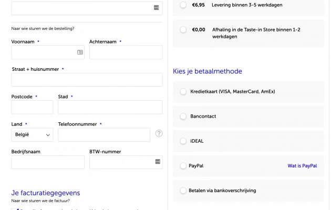The width and height of the screenshot is (331, 210).
Task: Focus the Postcode input field
Action: click(x=32, y=107)
